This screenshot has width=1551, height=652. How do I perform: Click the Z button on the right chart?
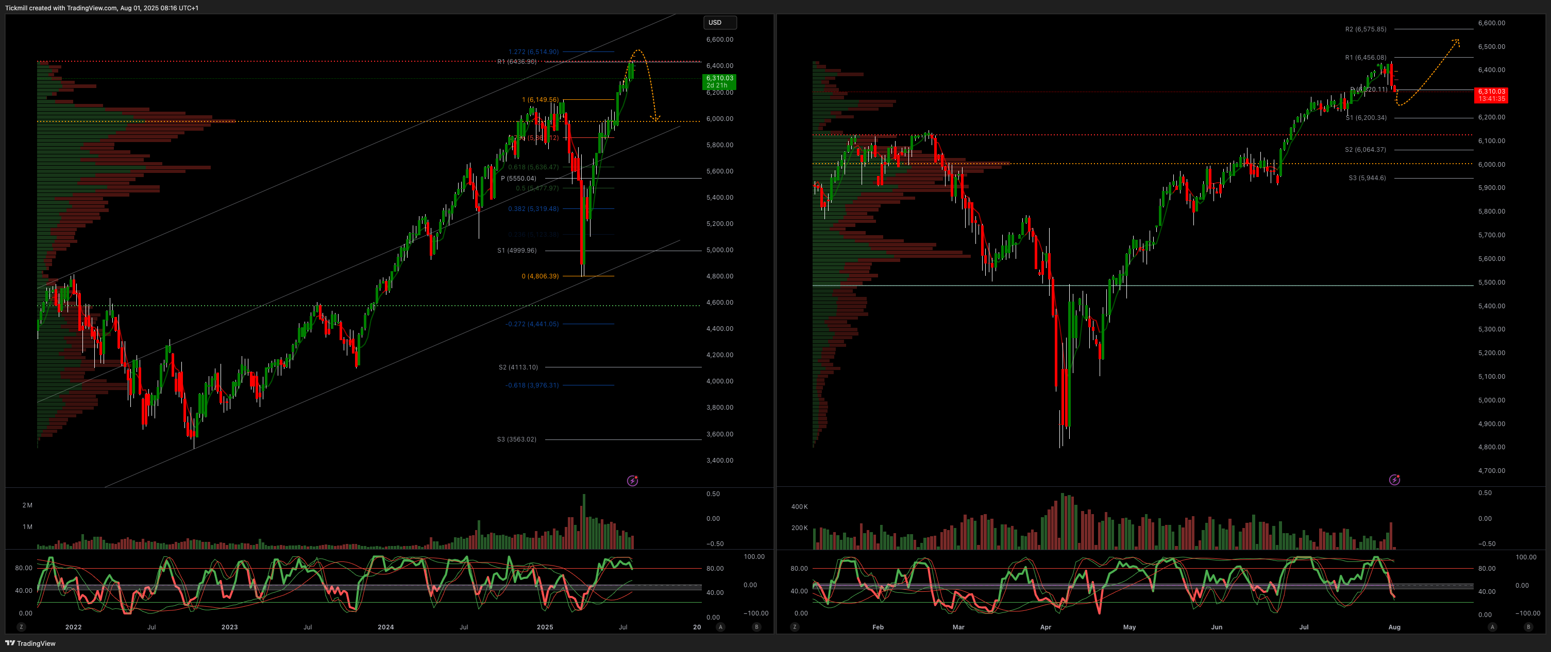[795, 627]
